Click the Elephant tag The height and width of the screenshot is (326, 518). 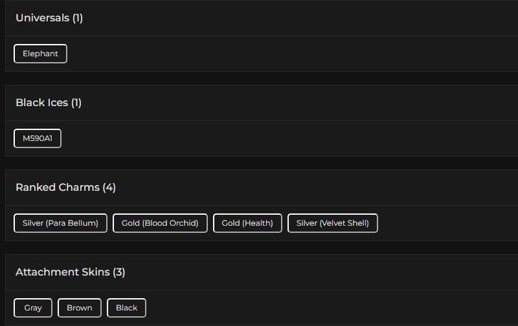click(x=40, y=54)
